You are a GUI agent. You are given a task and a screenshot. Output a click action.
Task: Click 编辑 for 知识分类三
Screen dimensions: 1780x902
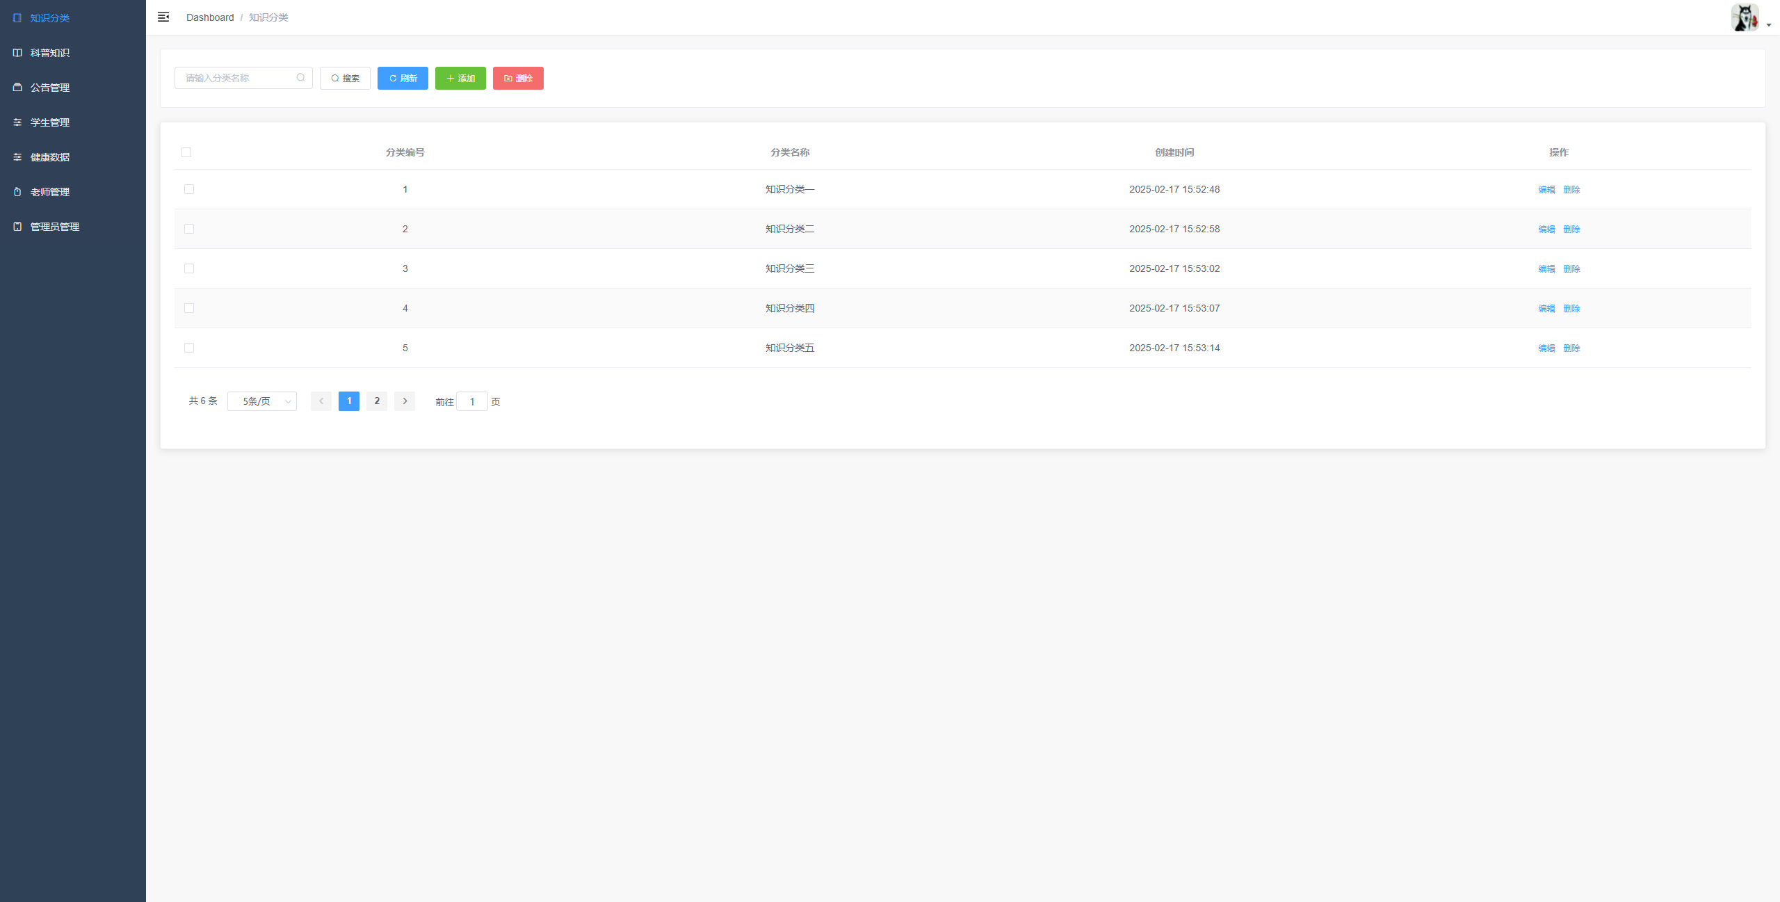1546,268
